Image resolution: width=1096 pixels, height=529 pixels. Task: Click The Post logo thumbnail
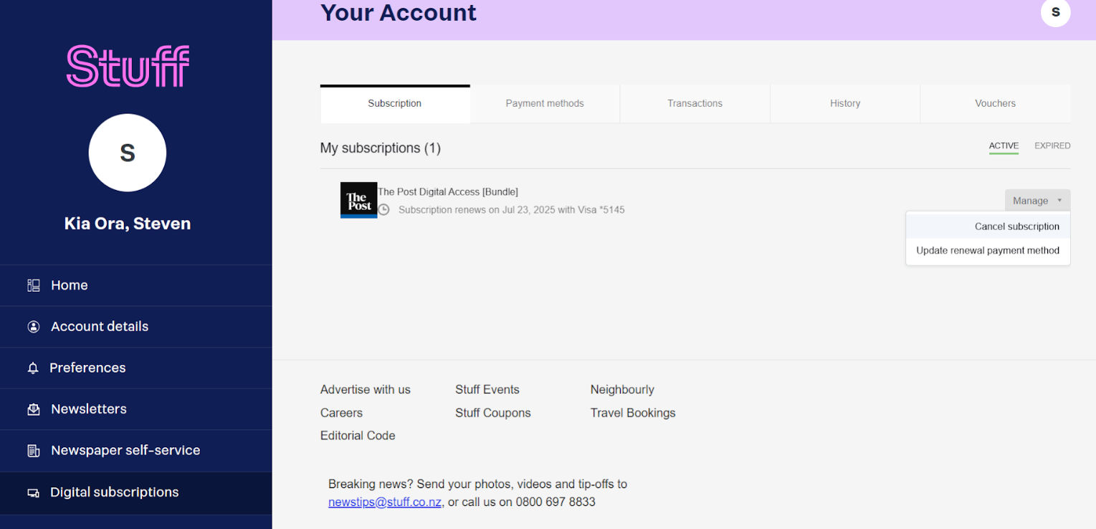[x=359, y=200]
